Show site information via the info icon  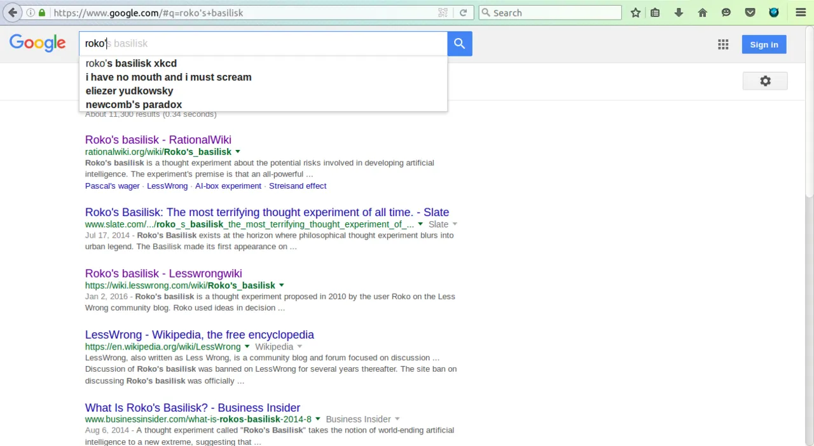(31, 13)
